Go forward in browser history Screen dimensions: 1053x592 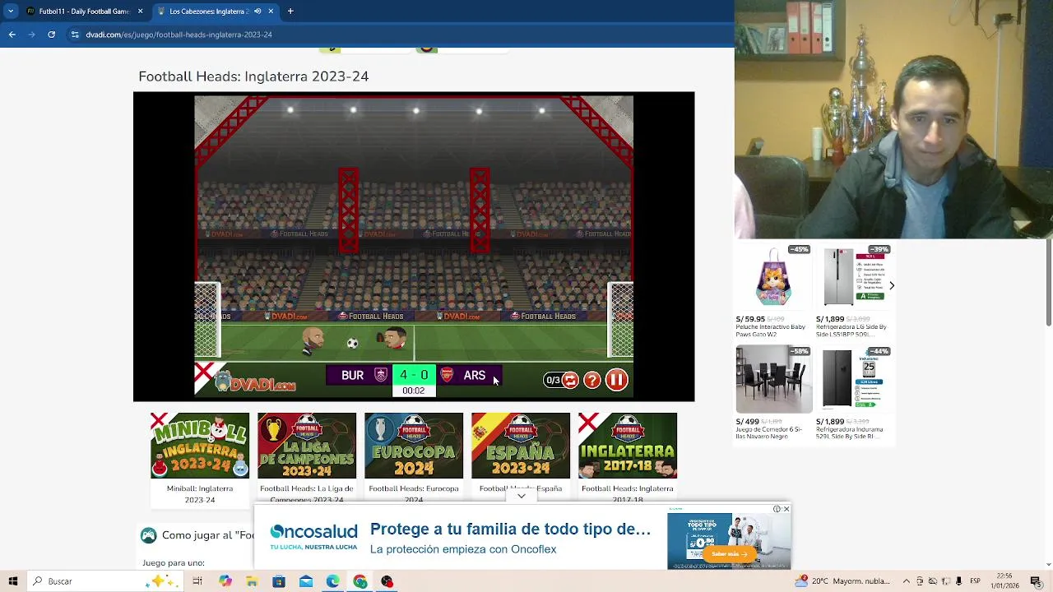[x=31, y=35]
